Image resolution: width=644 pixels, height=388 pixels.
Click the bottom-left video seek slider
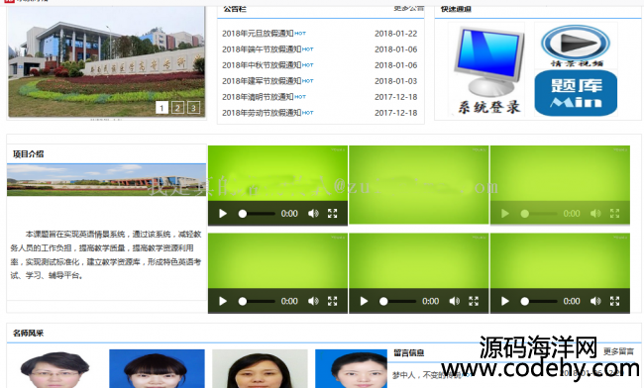257,302
